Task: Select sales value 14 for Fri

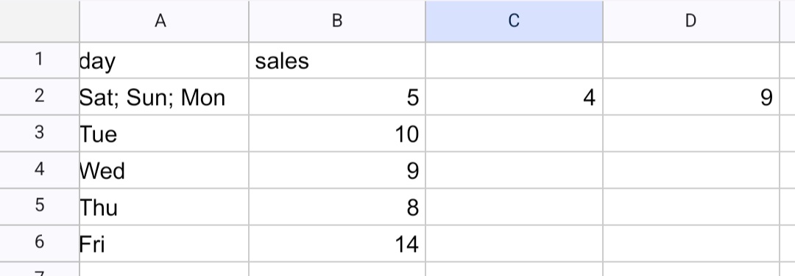Action: point(337,244)
